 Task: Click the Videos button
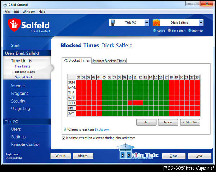[x=83, y=156]
